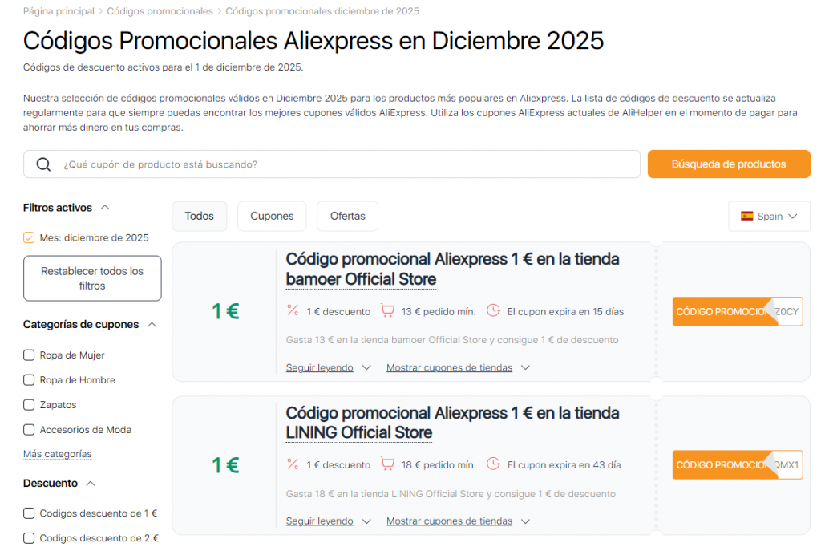Click the coupon search input field

click(321, 164)
